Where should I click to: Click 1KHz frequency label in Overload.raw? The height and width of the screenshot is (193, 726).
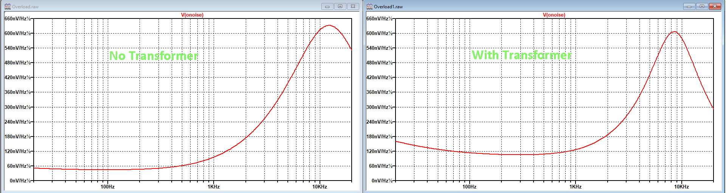[214, 187]
